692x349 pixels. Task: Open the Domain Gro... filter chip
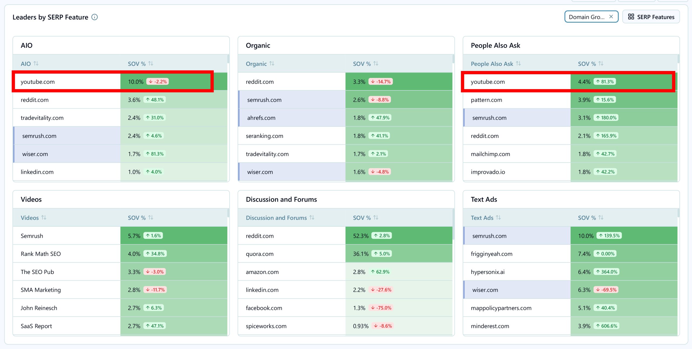click(587, 17)
